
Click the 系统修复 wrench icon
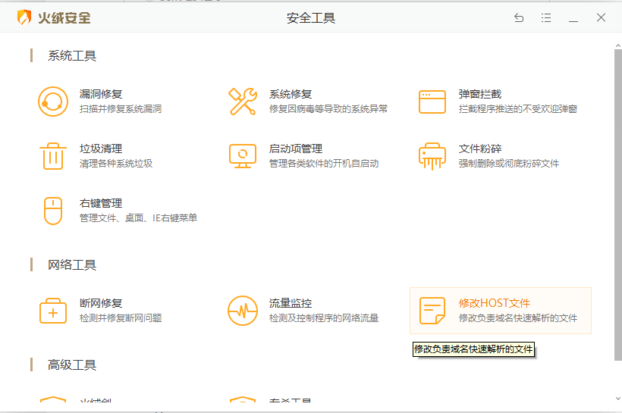pyautogui.click(x=243, y=102)
